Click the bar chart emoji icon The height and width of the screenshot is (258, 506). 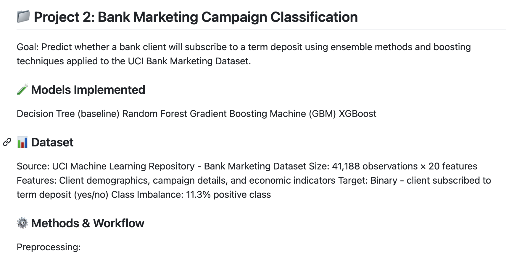coord(22,142)
